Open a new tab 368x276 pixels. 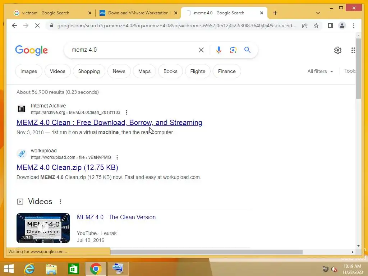(x=275, y=13)
